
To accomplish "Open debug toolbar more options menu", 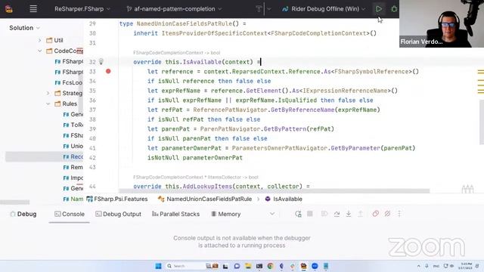I will point(399,214).
